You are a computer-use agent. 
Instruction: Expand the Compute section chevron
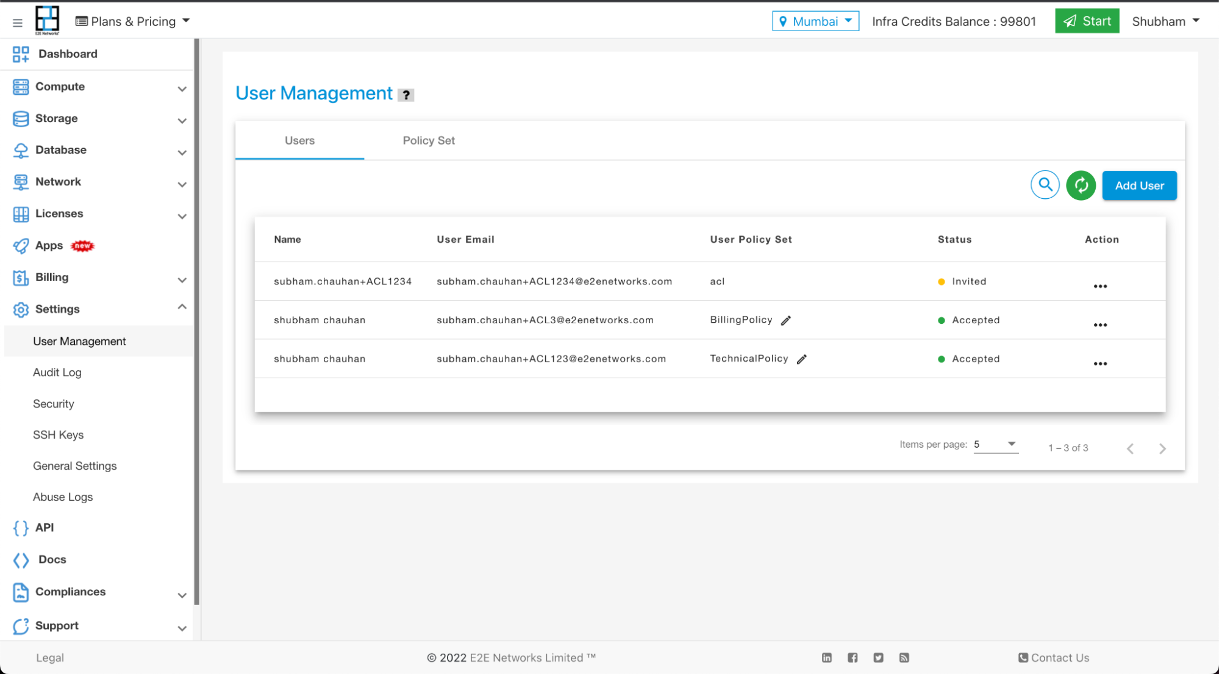[x=182, y=89]
